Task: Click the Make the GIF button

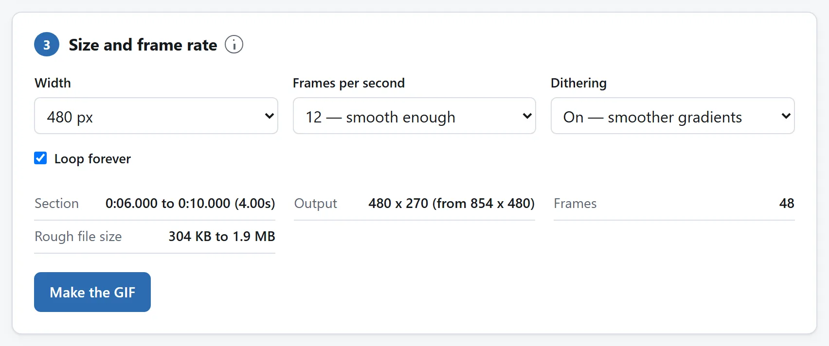Action: click(x=92, y=292)
